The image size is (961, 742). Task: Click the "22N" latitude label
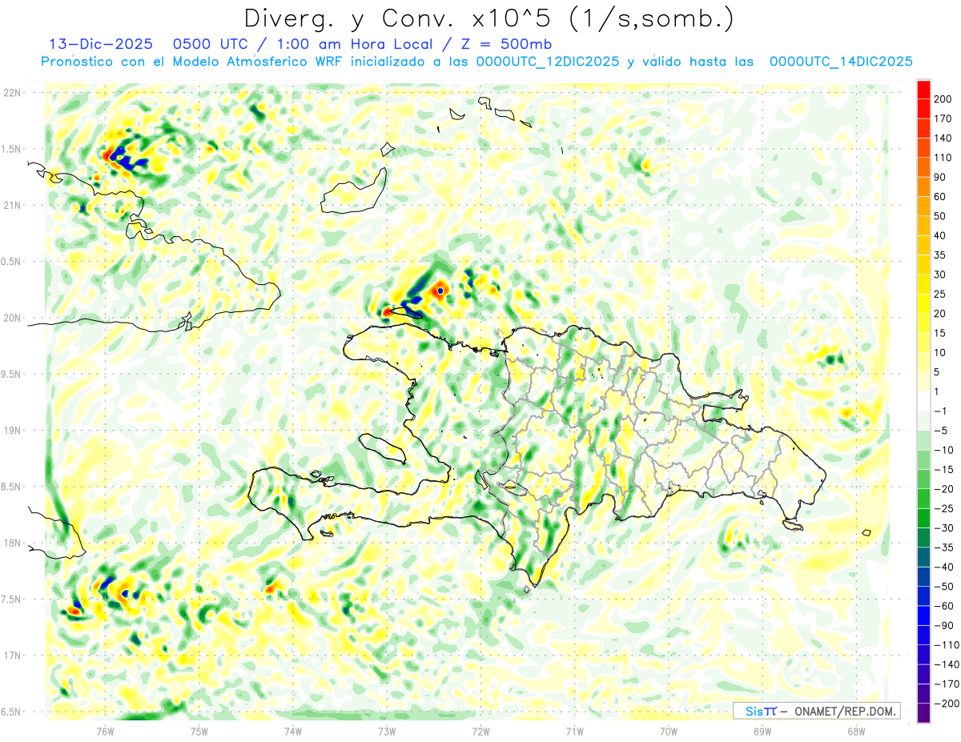tap(12, 93)
